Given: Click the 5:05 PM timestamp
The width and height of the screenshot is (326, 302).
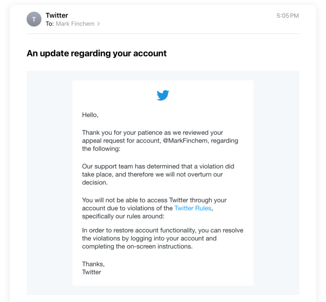Looking at the screenshot, I should [287, 16].
